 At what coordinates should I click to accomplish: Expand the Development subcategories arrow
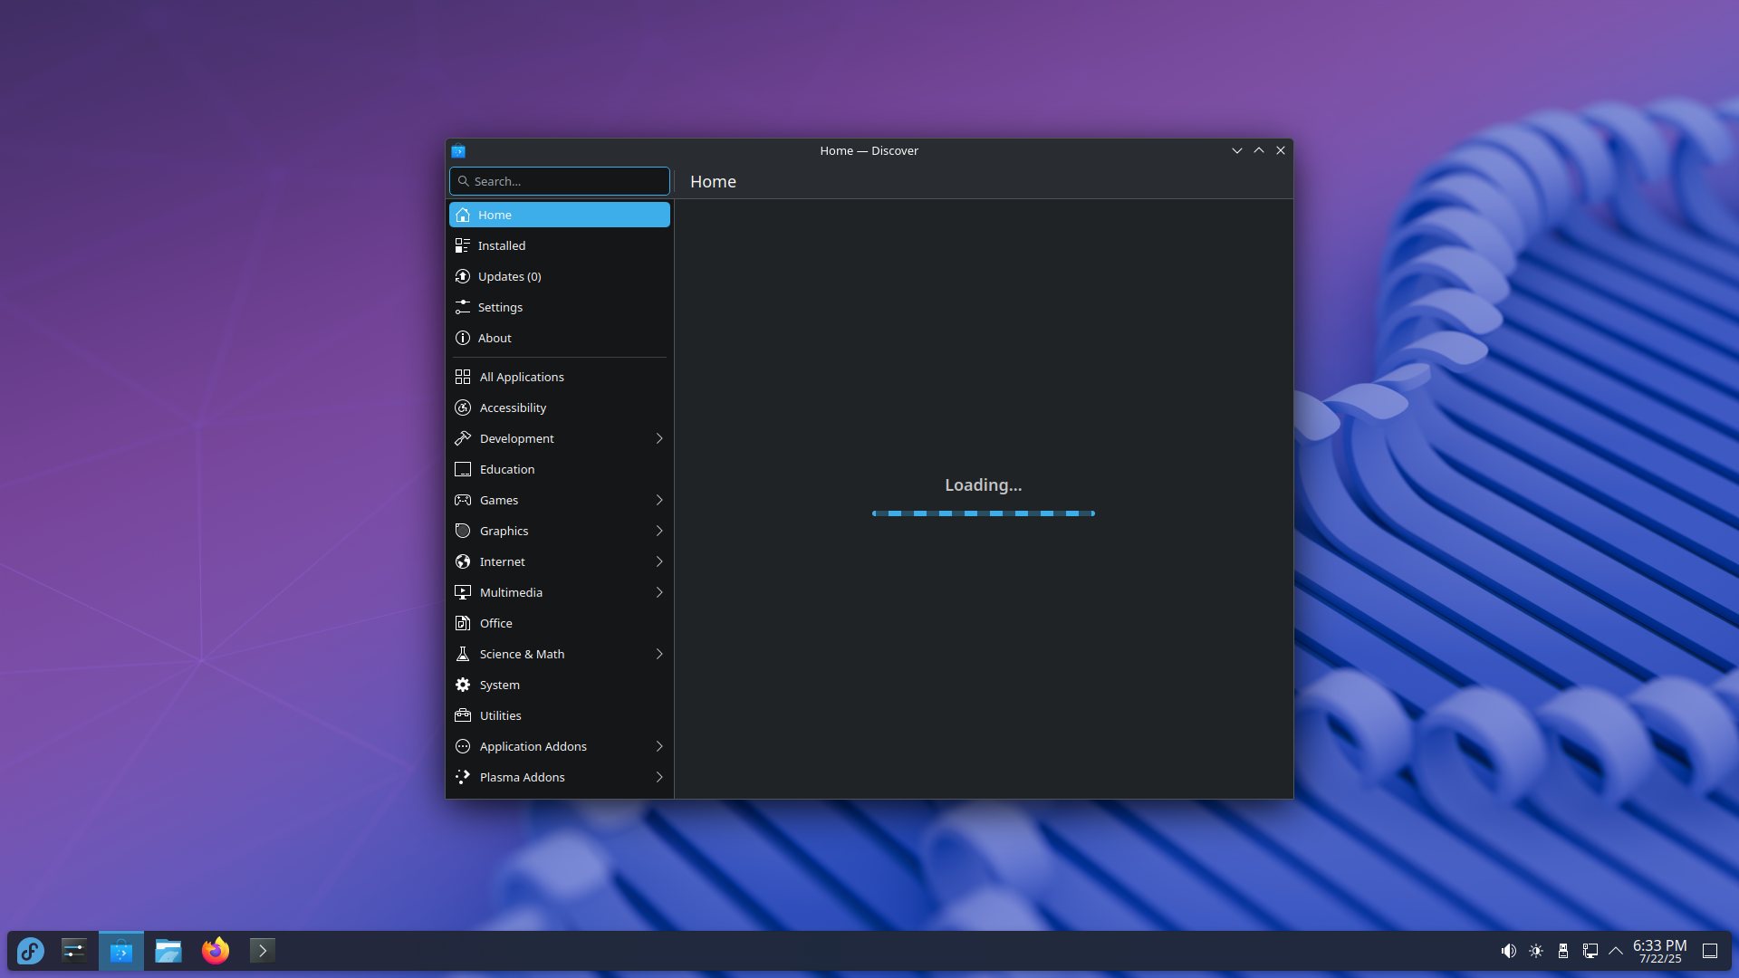coord(659,438)
